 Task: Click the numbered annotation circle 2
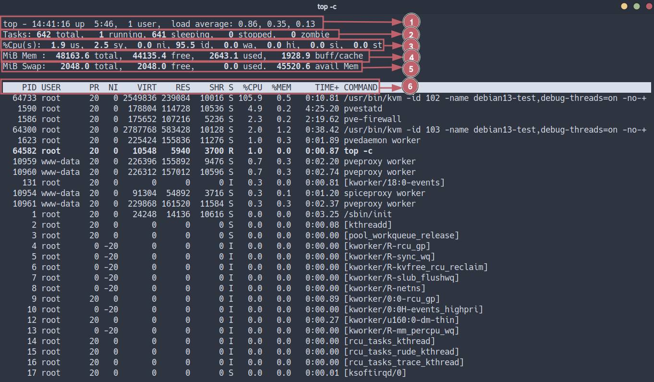[x=411, y=34]
